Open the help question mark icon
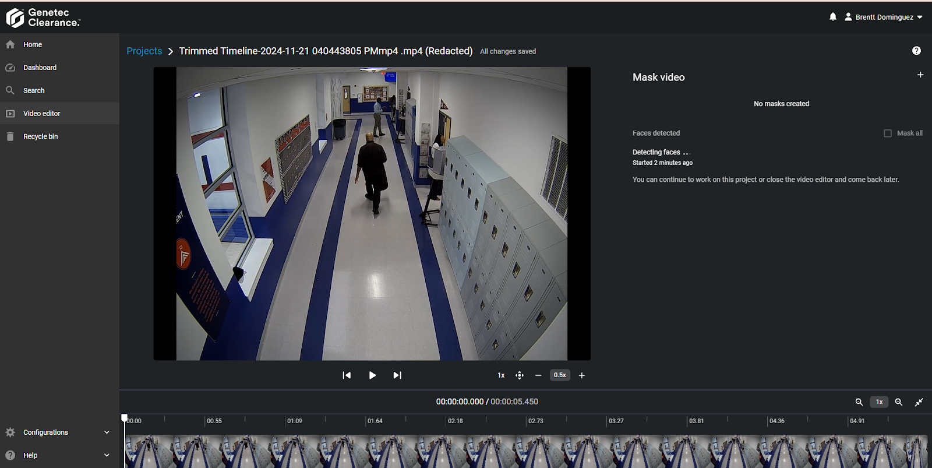Screen dimensions: 932x468 pos(916,51)
